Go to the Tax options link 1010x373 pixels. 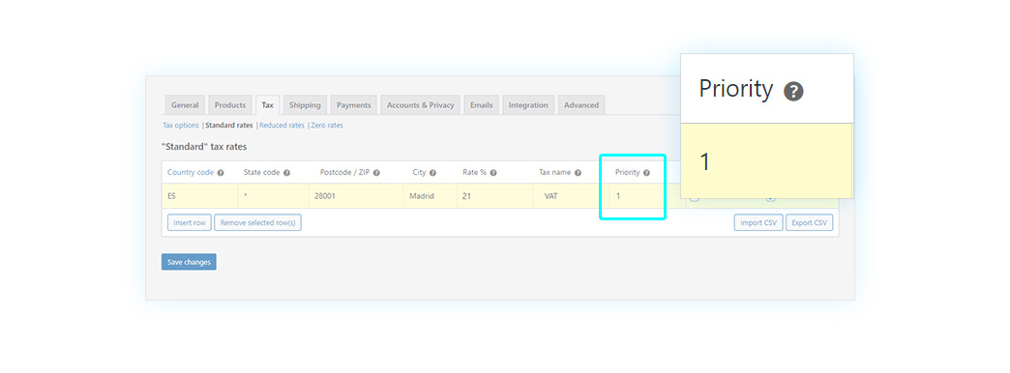click(x=180, y=126)
